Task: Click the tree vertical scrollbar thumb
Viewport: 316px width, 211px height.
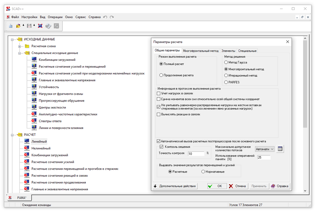Action: (x=305, y=84)
